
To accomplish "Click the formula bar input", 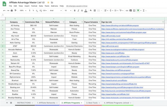I will 85,15.
